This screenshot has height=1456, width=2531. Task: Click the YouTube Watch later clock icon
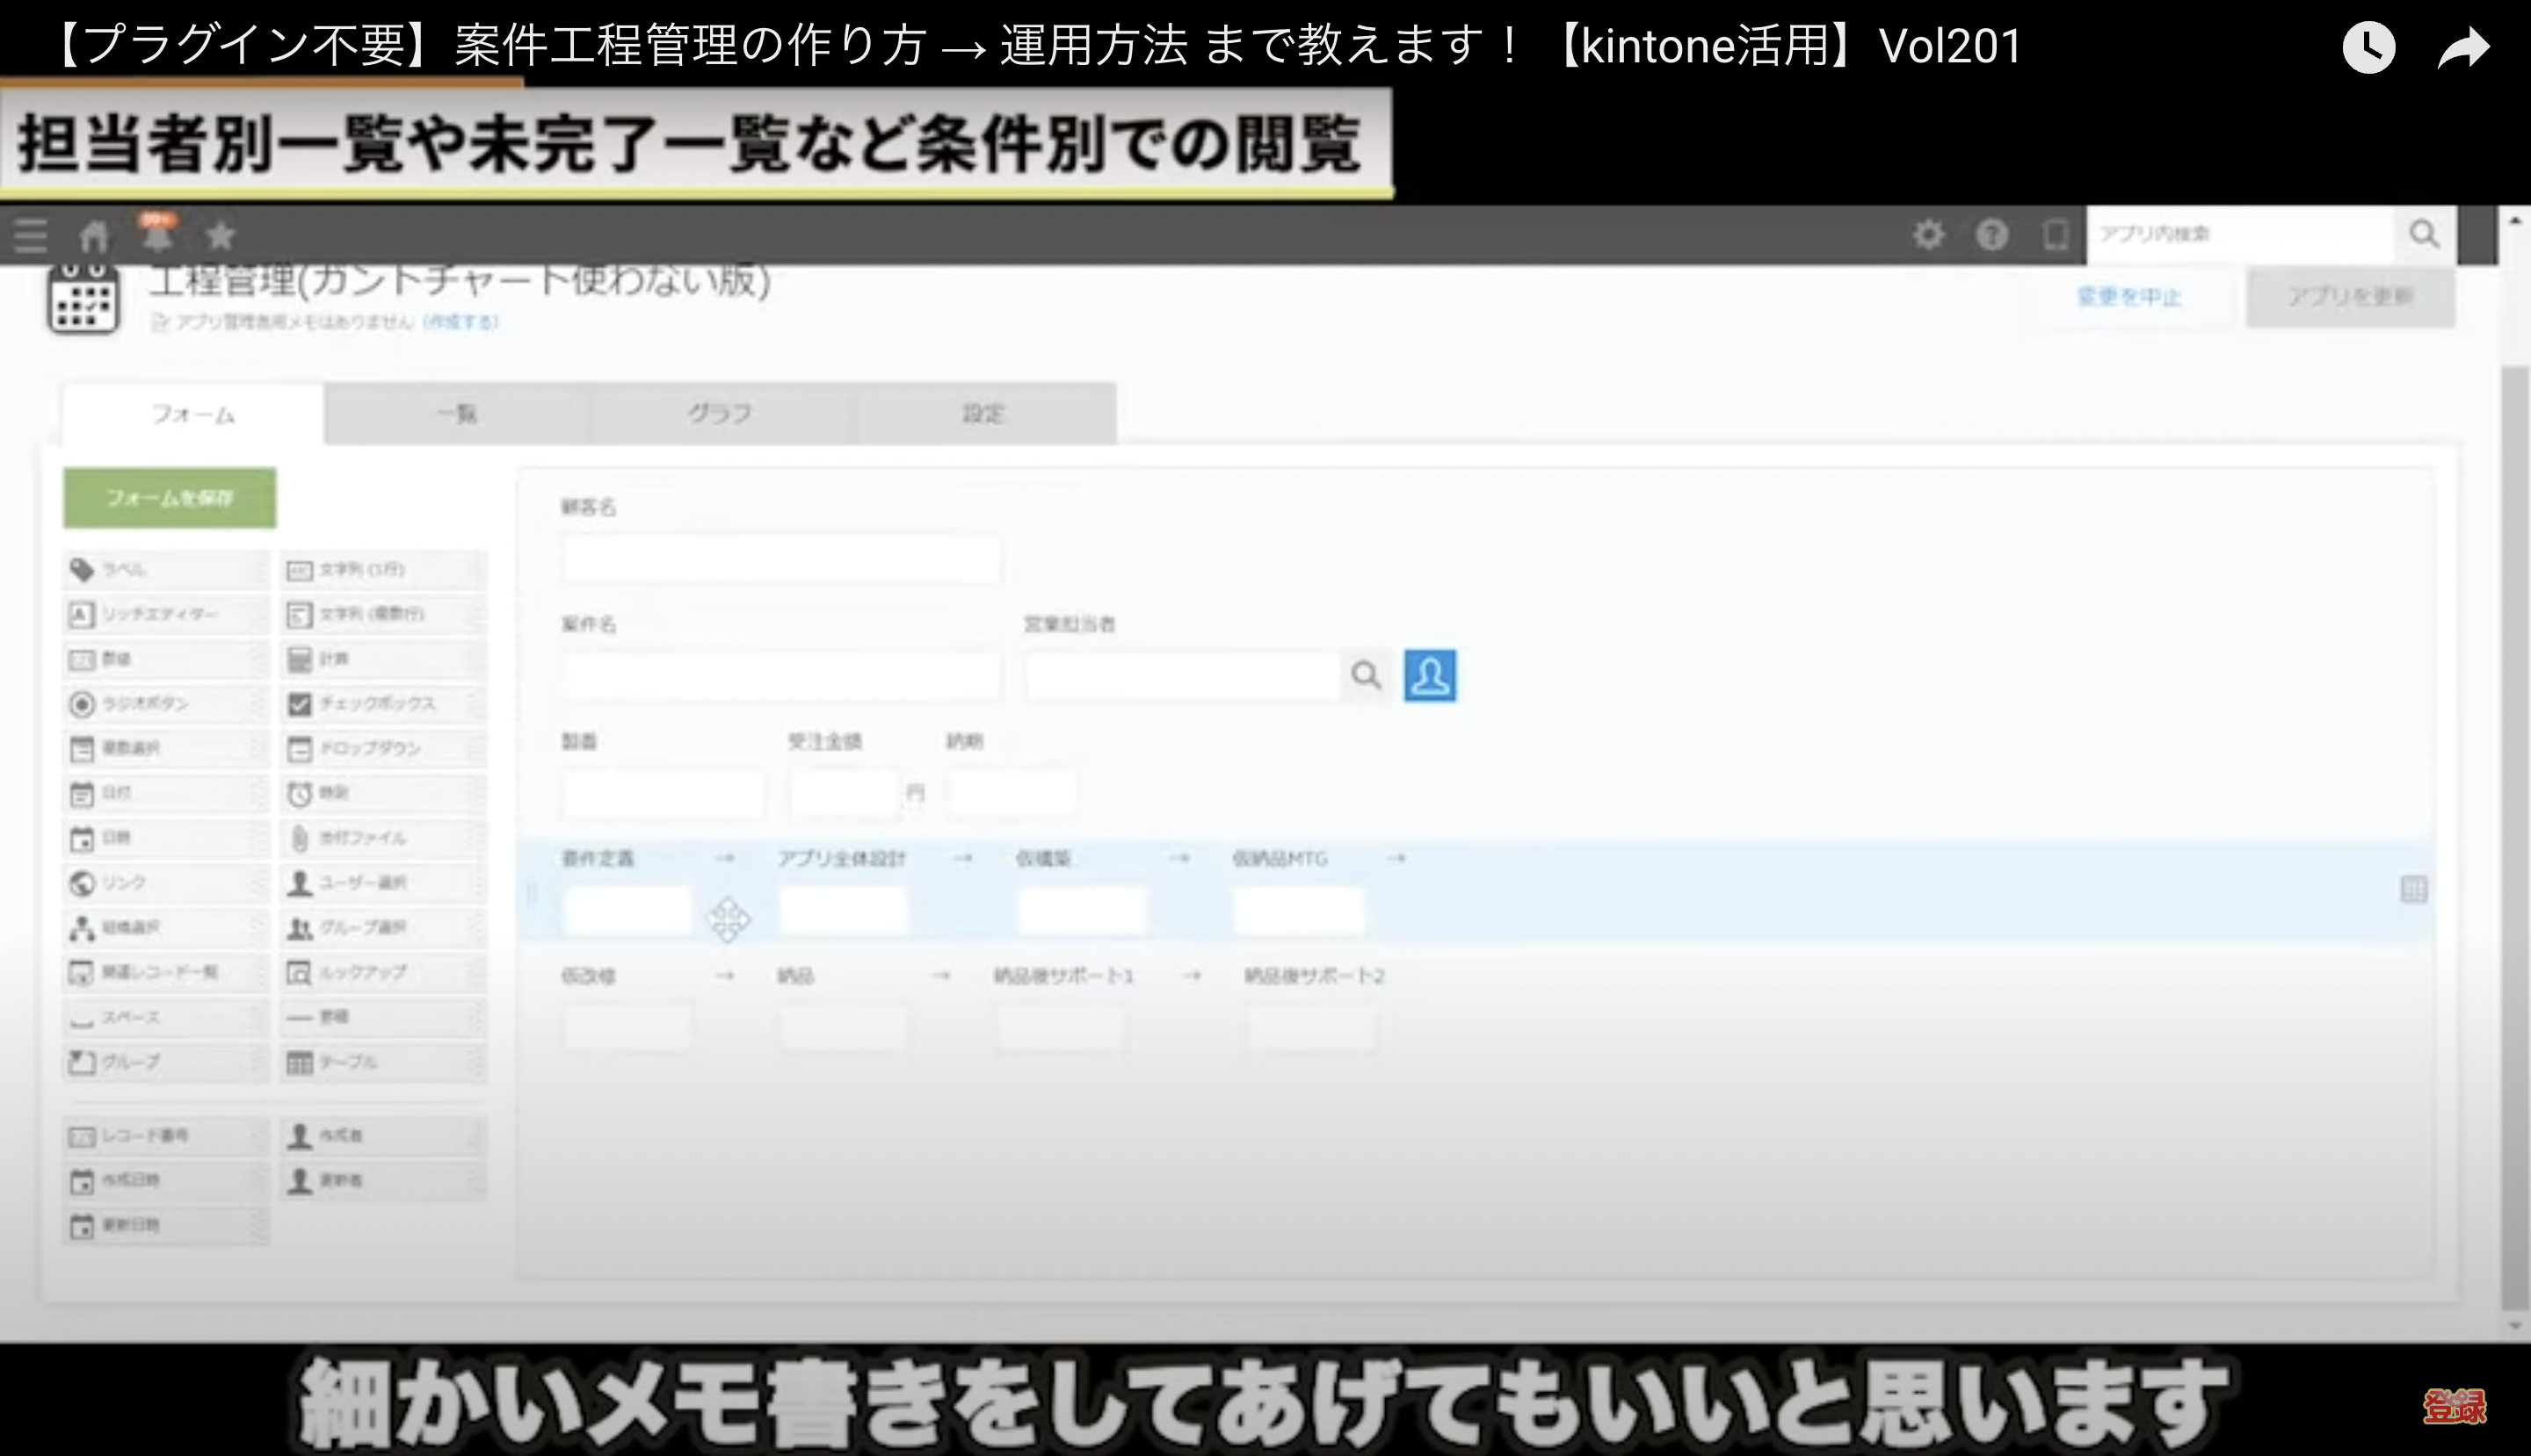[x=2368, y=47]
